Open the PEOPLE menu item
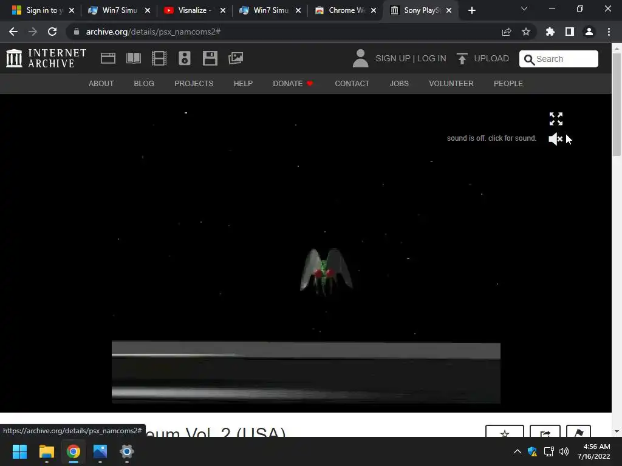The image size is (622, 466). click(508, 84)
